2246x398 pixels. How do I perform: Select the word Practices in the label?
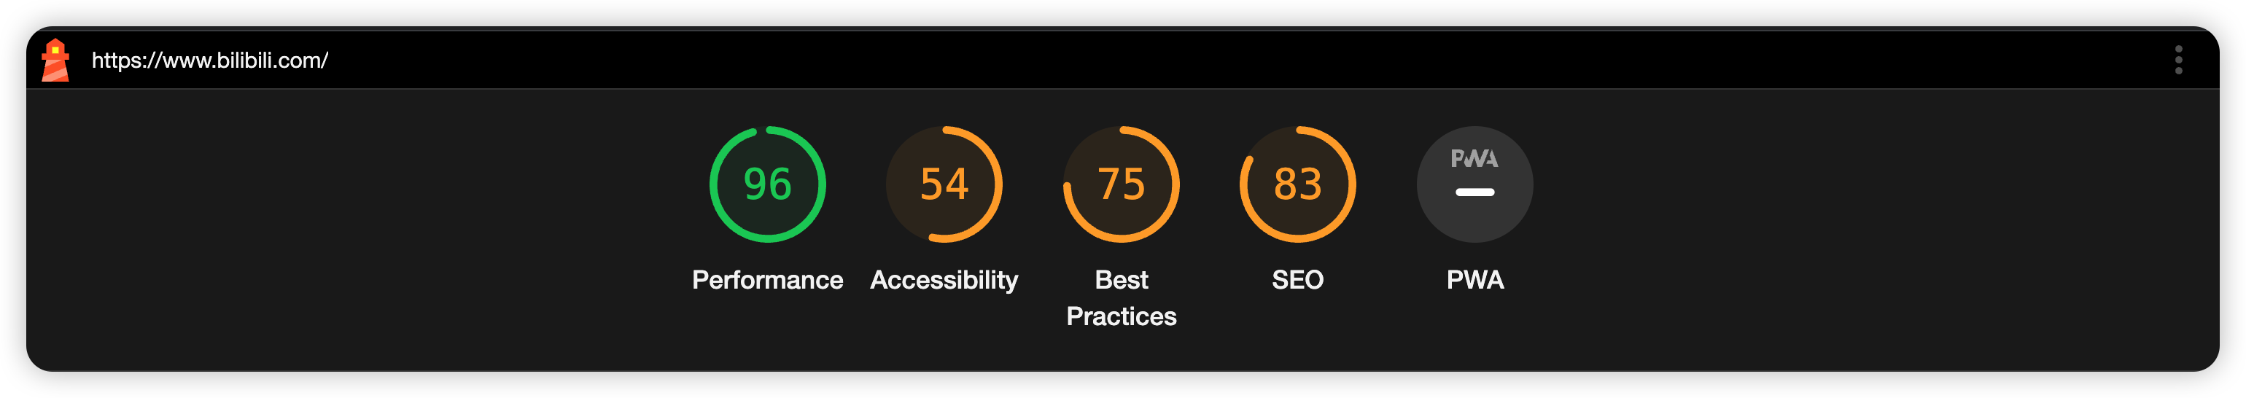1122,316
